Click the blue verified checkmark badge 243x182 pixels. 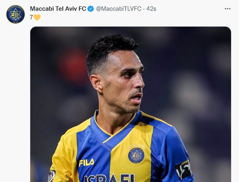(x=91, y=9)
